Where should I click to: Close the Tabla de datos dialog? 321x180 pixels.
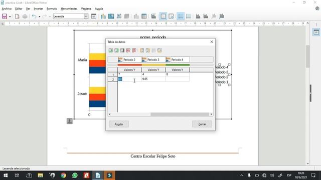point(212,41)
